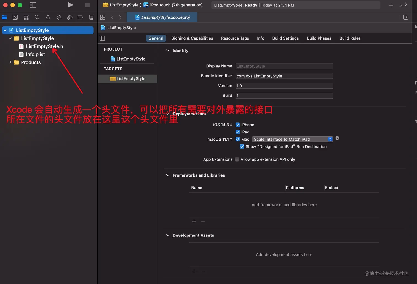Add a framework or library
Screen dimensions: 417x284
point(194,221)
